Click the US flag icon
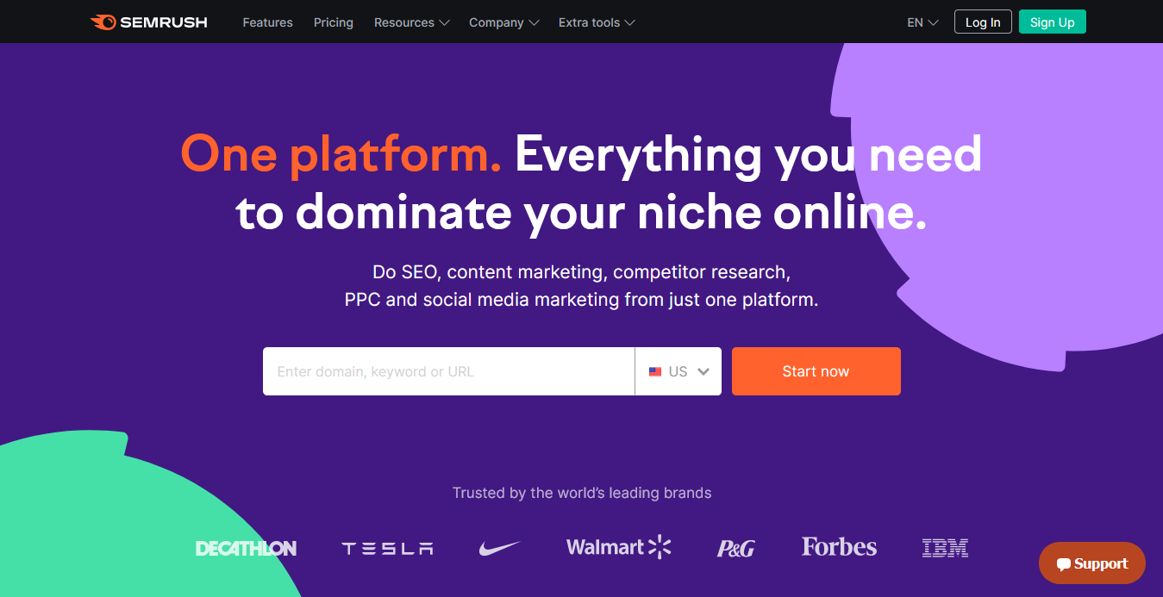The width and height of the screenshot is (1163, 597). [655, 371]
